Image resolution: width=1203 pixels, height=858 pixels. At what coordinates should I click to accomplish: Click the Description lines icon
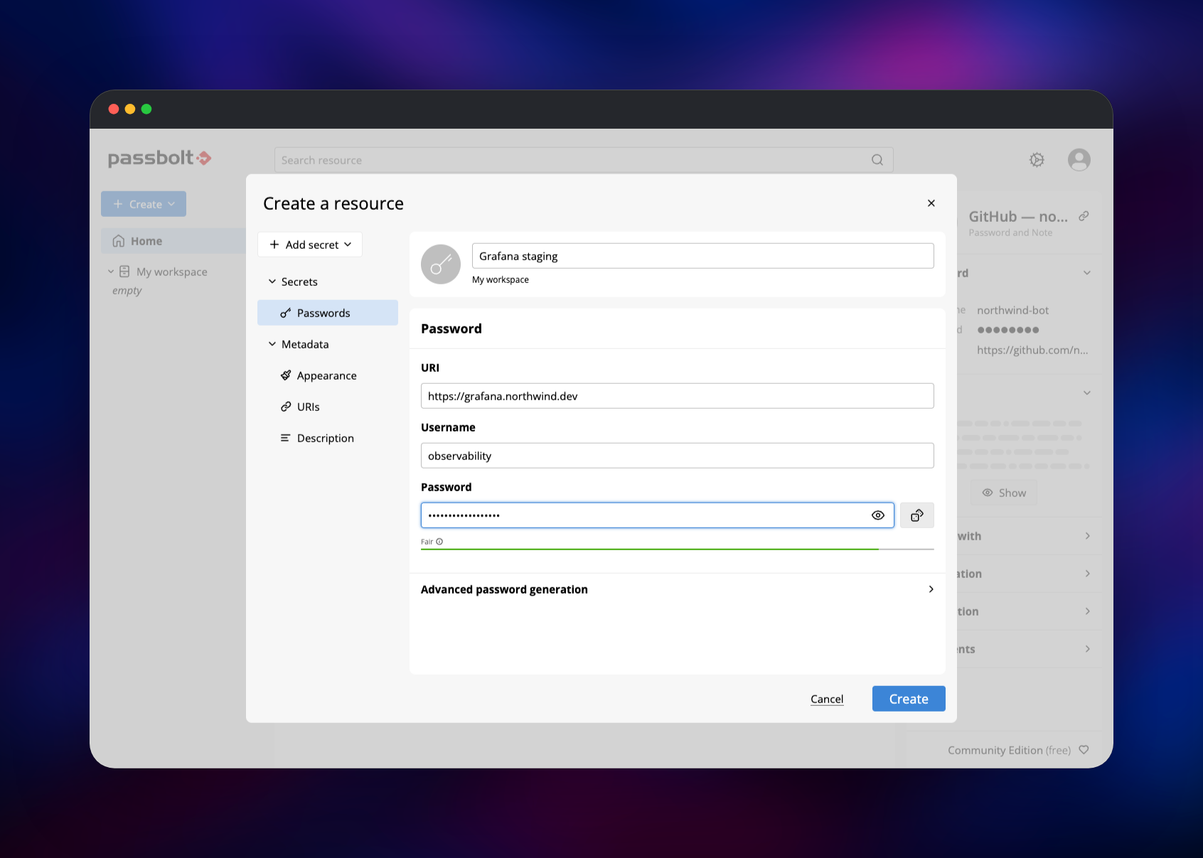[x=285, y=438]
